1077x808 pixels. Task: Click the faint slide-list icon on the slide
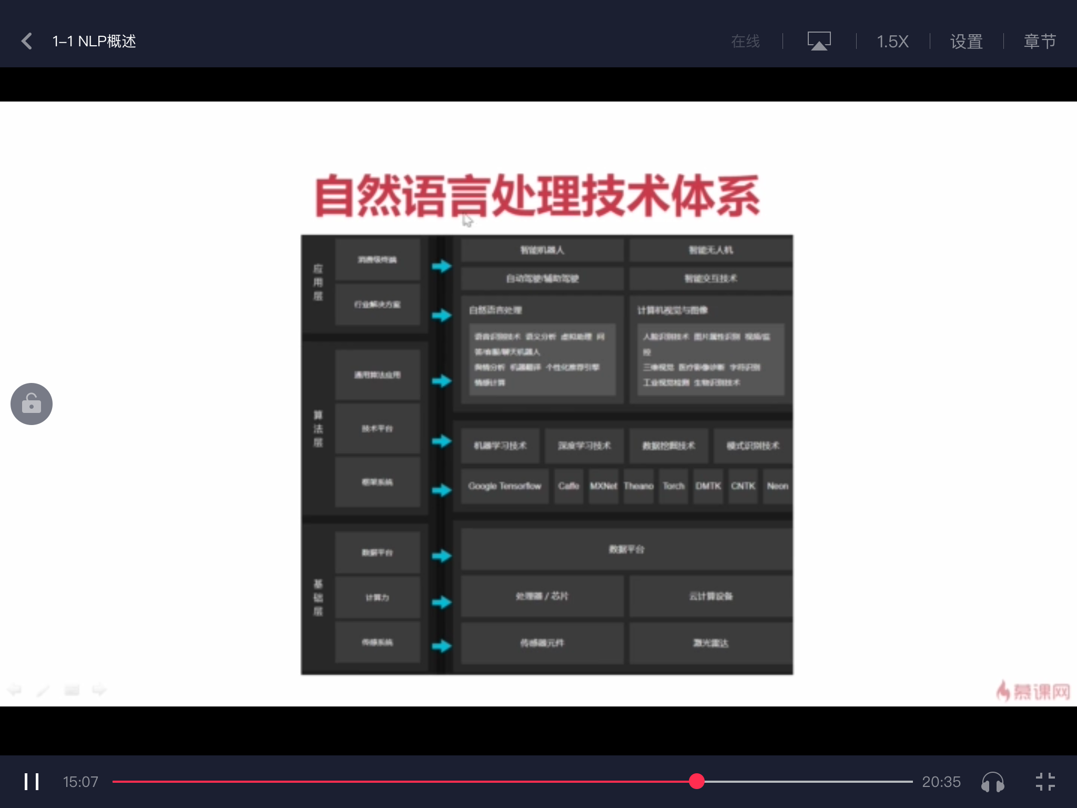tap(72, 690)
